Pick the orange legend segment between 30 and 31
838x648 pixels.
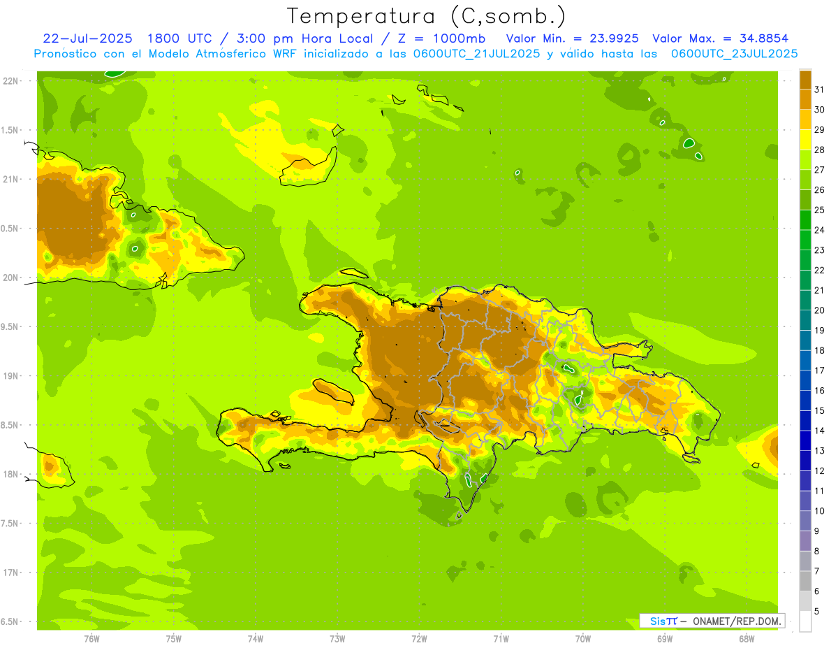805,99
